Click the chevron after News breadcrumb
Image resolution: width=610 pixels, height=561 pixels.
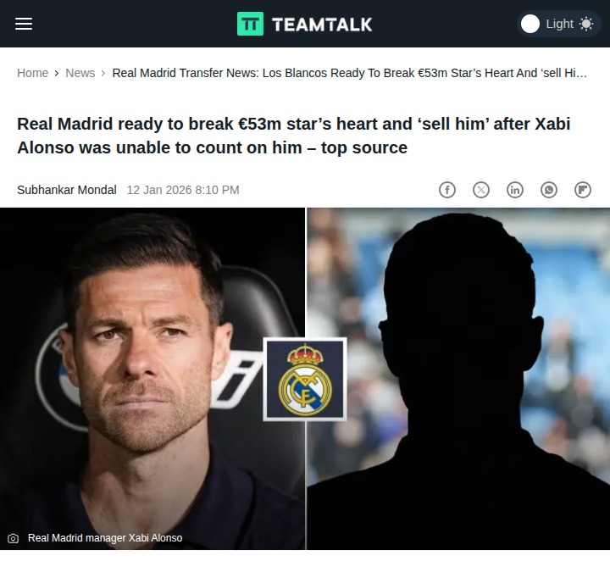coord(103,73)
